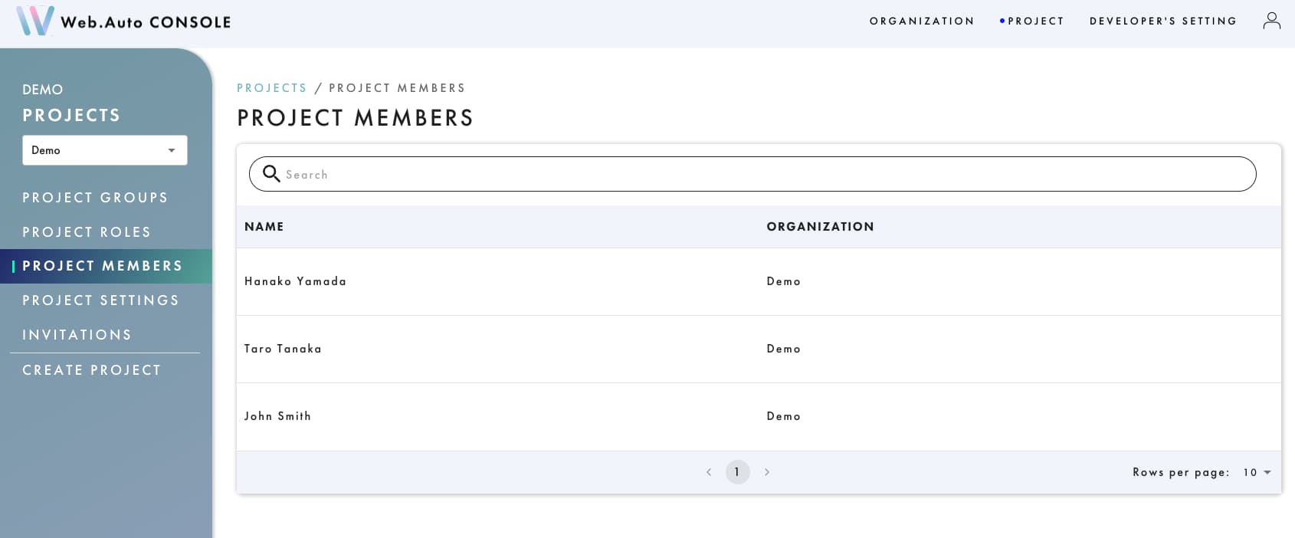Select the Project top menu item

point(1035,21)
